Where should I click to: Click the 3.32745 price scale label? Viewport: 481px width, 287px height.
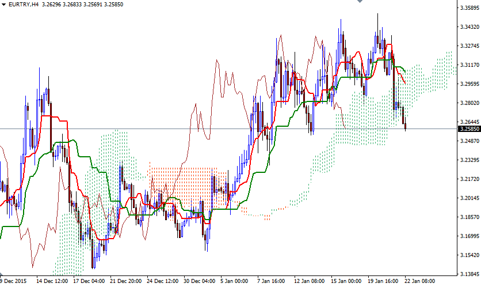(469, 46)
